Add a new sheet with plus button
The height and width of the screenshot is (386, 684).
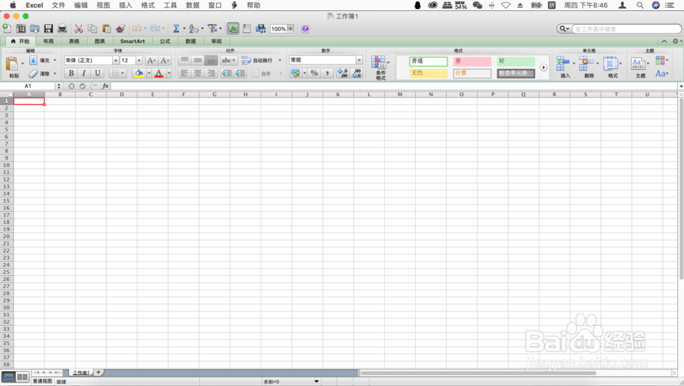pyautogui.click(x=98, y=372)
